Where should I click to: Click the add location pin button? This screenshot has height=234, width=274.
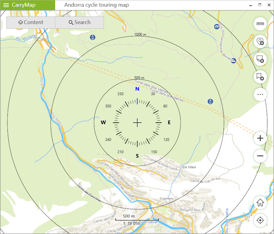point(260,41)
